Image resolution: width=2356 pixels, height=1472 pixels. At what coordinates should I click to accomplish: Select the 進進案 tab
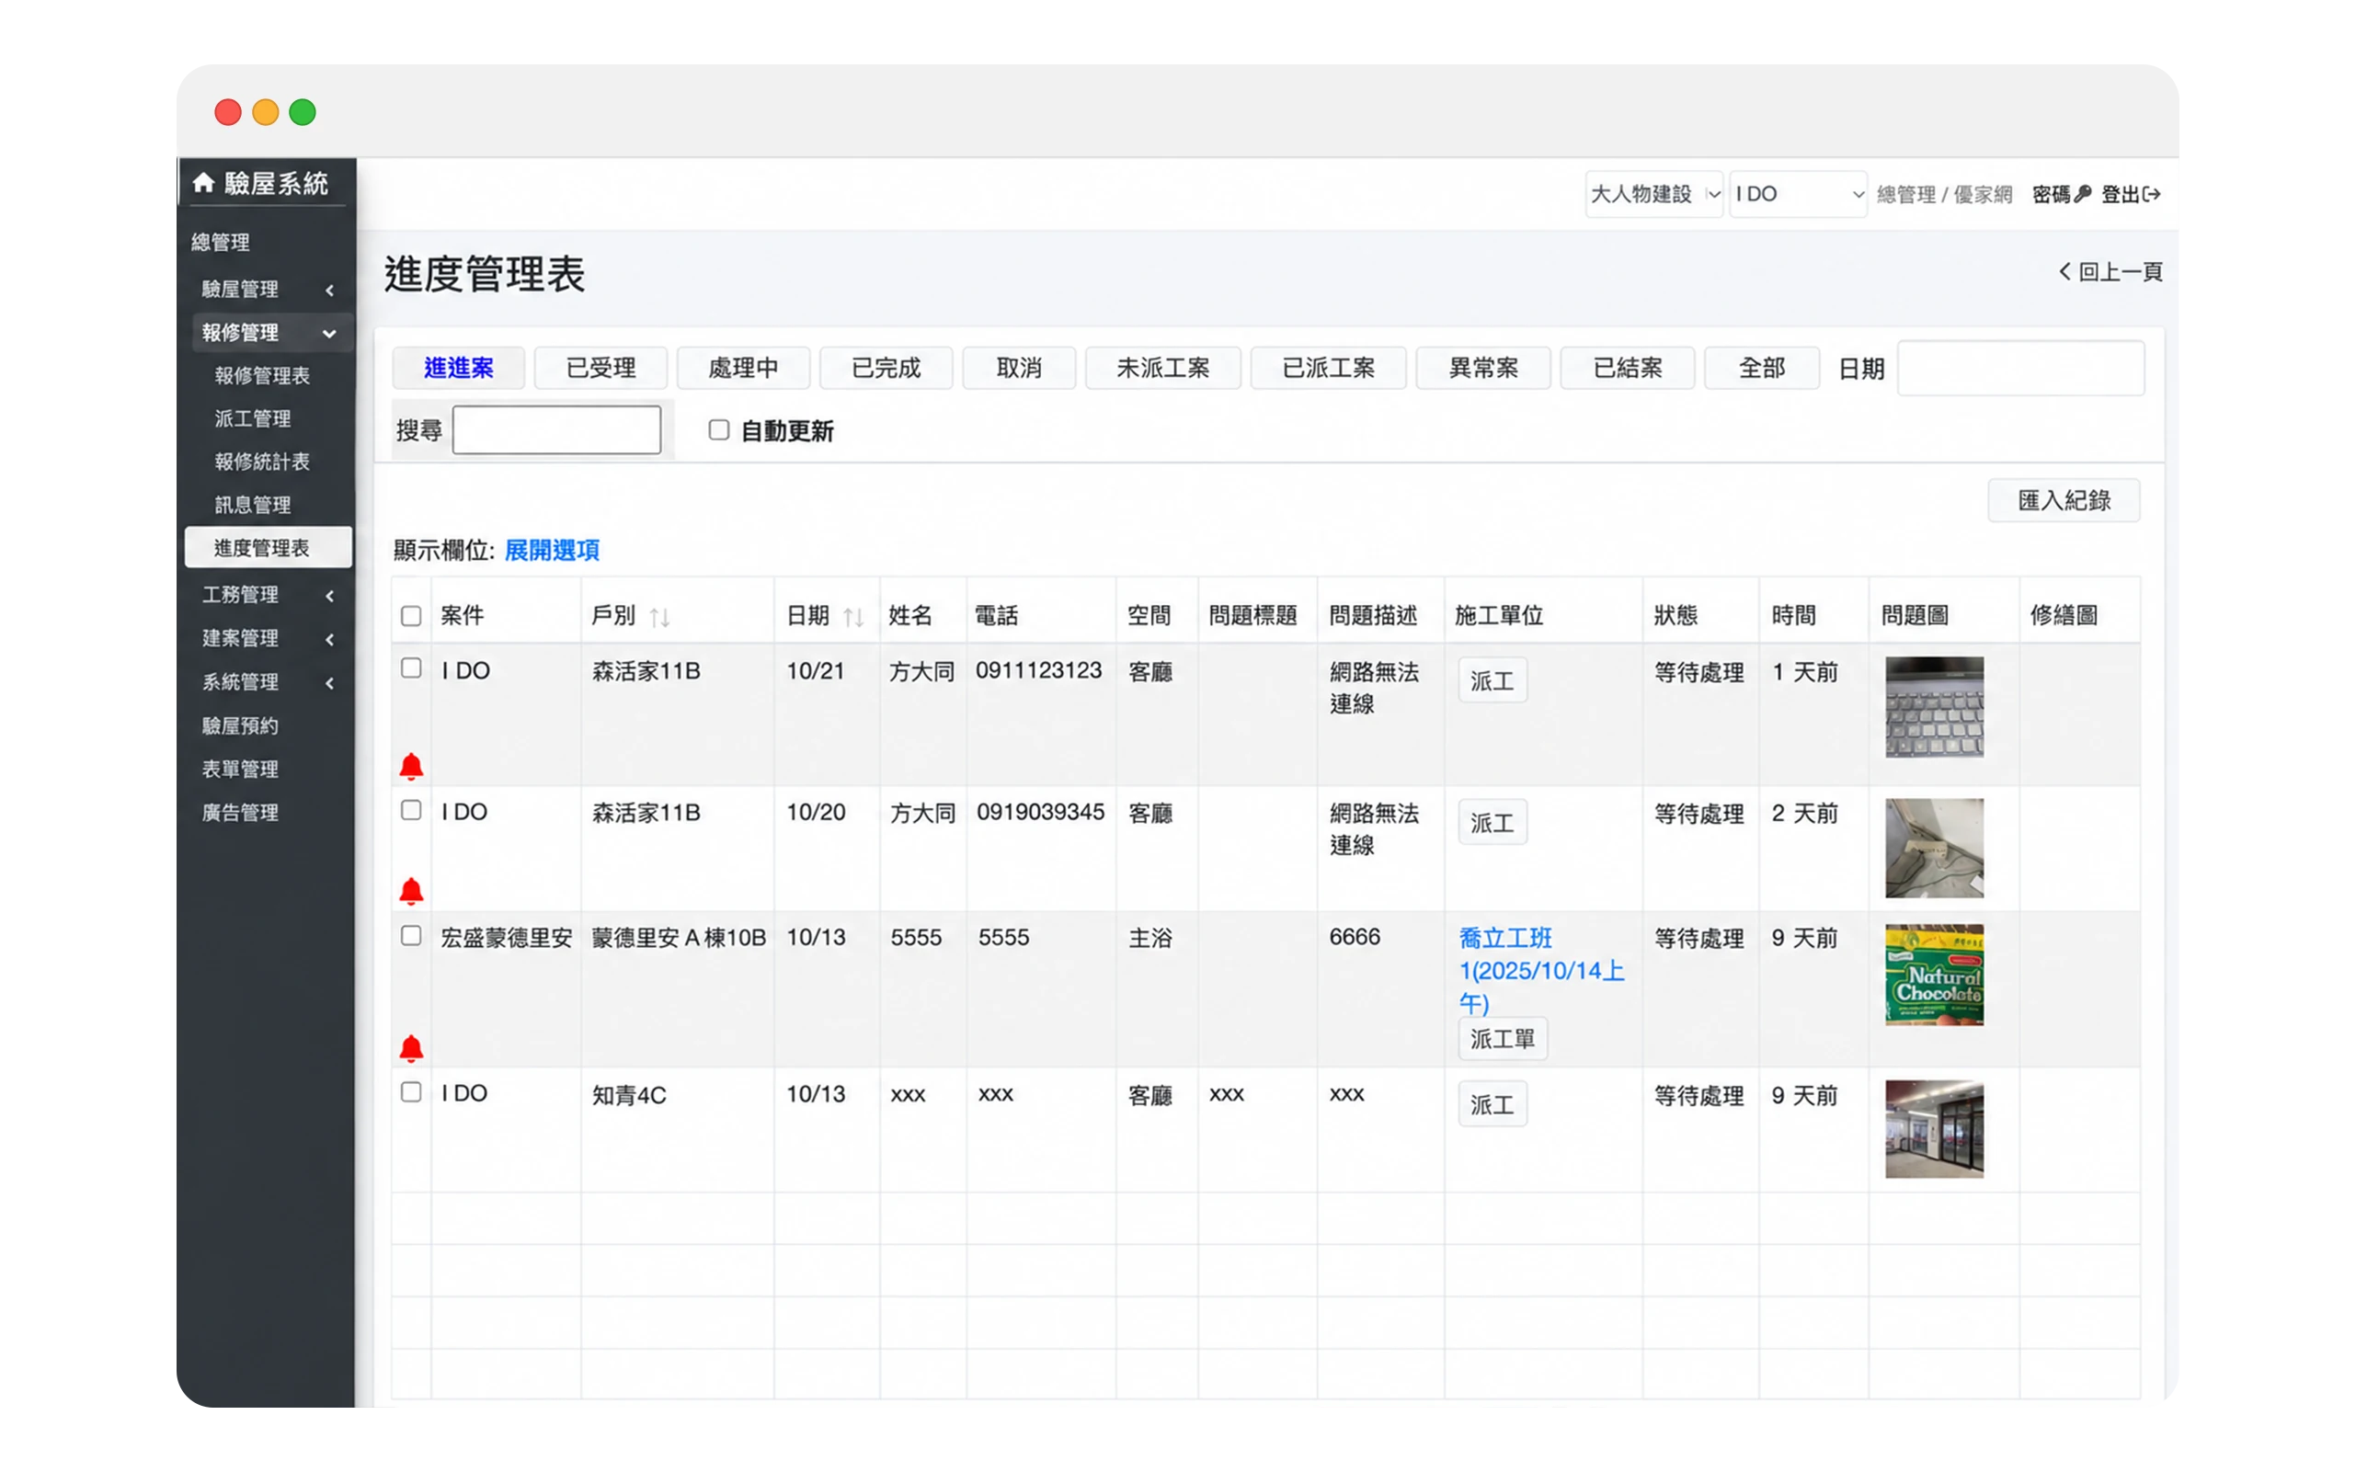click(459, 368)
